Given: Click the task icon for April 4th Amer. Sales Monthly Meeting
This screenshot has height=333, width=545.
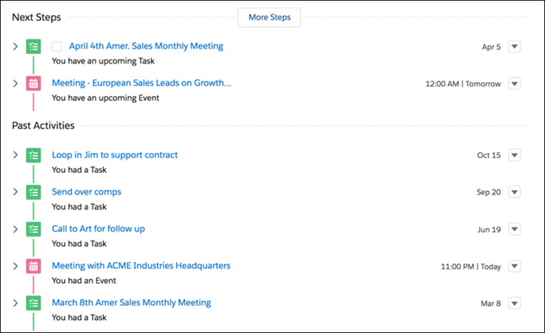Looking at the screenshot, I should (x=33, y=46).
